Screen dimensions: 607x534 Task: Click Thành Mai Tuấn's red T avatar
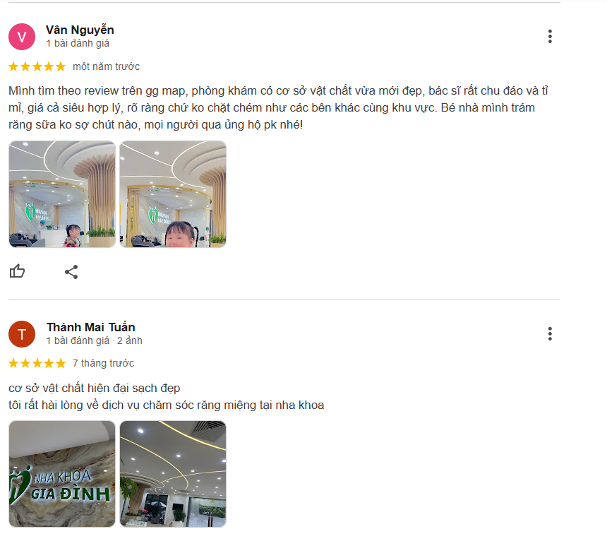click(x=22, y=333)
